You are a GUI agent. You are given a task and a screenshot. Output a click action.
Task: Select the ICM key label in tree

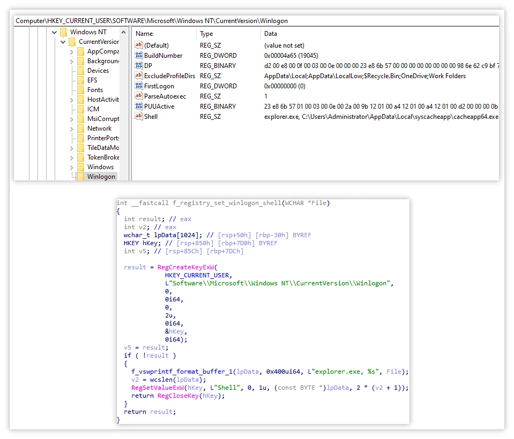[93, 109]
